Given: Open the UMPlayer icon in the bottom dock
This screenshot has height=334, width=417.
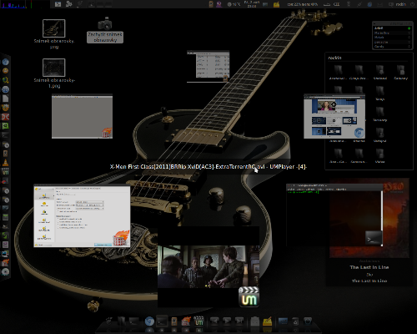Looking at the screenshot, I should coord(198,321).
